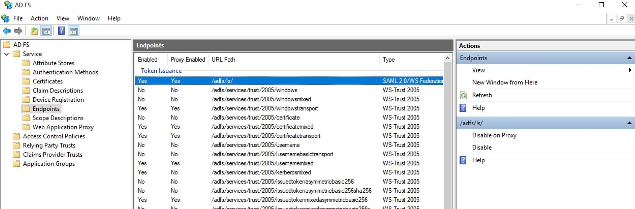Collapse the /adfs/ls/ actions section
This screenshot has width=635, height=209.
coord(629,123)
